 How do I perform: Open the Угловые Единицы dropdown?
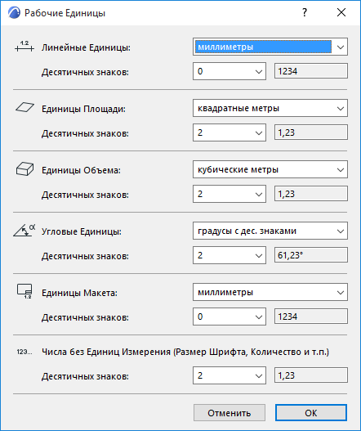[x=270, y=231]
